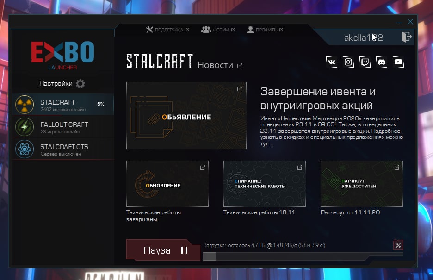433x280 pixels.
Task: Click the Загрузка download status text
Action: (x=264, y=245)
